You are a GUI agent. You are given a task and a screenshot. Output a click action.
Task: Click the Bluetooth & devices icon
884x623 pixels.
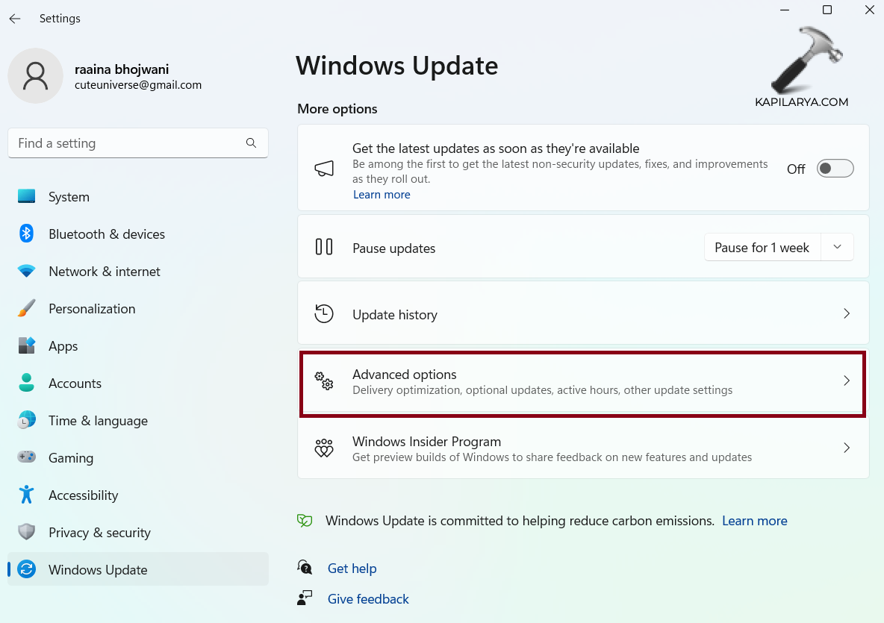(27, 234)
